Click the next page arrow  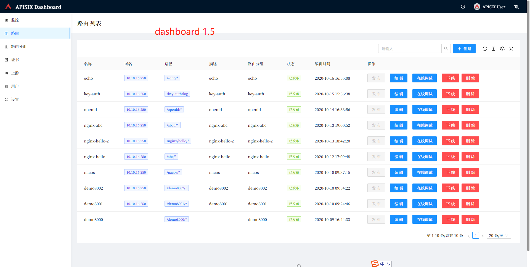[483, 236]
